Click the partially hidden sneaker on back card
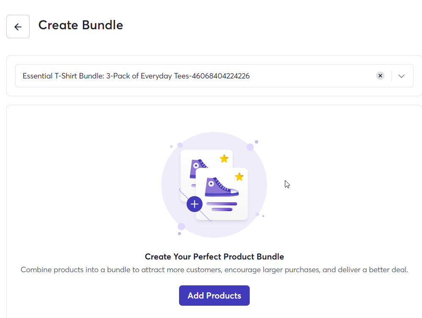The width and height of the screenshot is (422, 318). click(199, 167)
